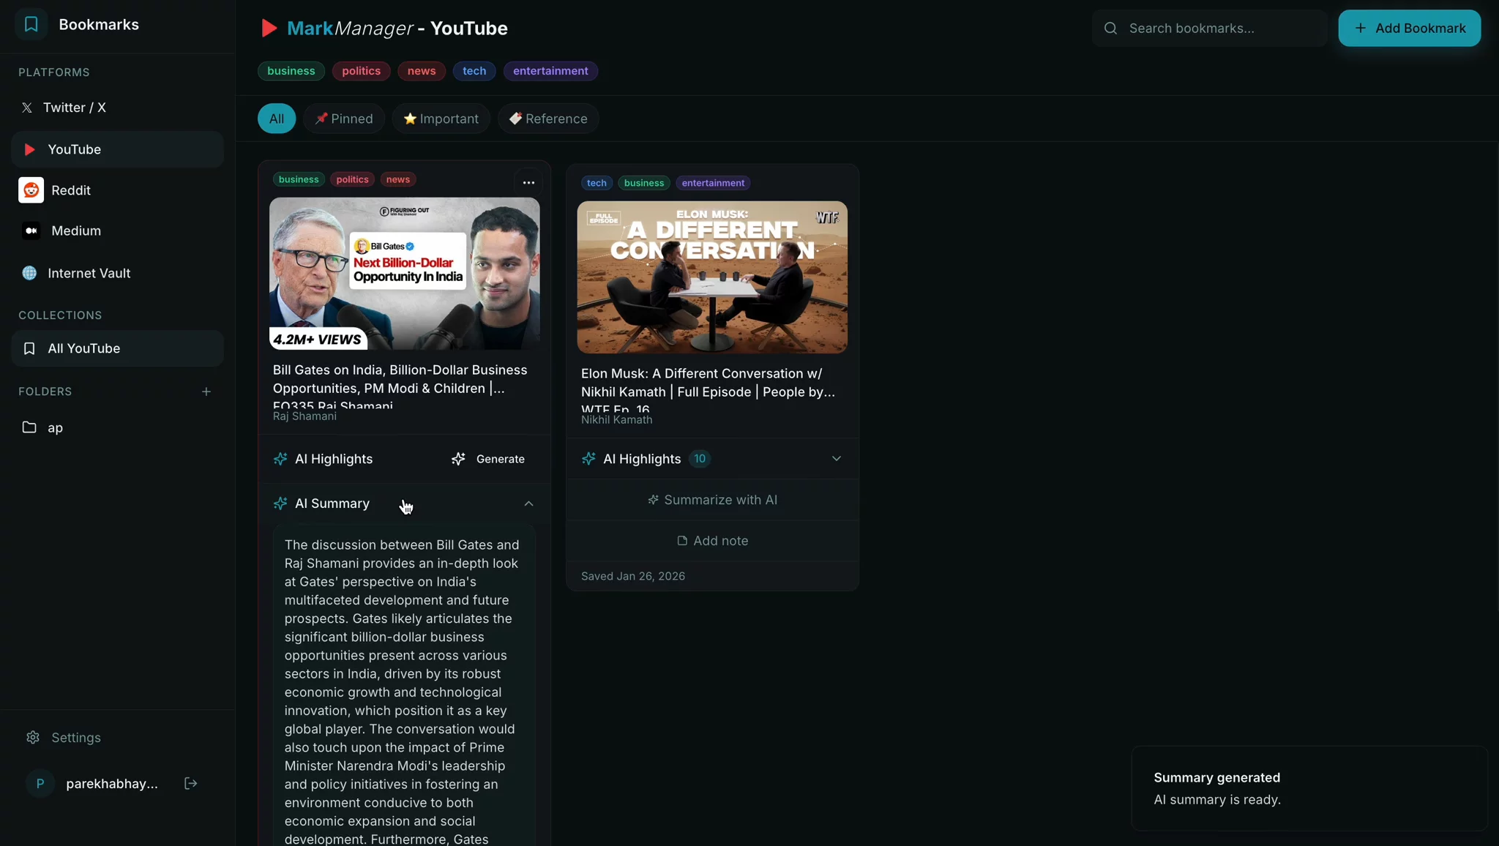Click business tag on Bill Gates card
1499x846 pixels.
299,179
